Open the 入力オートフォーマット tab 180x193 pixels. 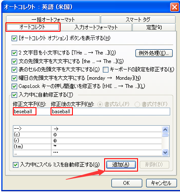pyautogui.click(x=96, y=27)
